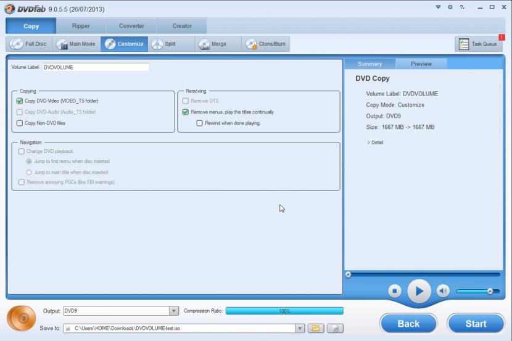Select the Split copy mode
The image size is (512, 341).
(x=171, y=44)
